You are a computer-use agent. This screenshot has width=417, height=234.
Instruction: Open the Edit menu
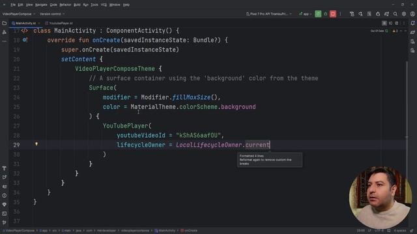(x=20, y=5)
